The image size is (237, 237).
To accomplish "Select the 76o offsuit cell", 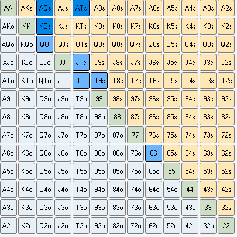I will tap(135, 153).
